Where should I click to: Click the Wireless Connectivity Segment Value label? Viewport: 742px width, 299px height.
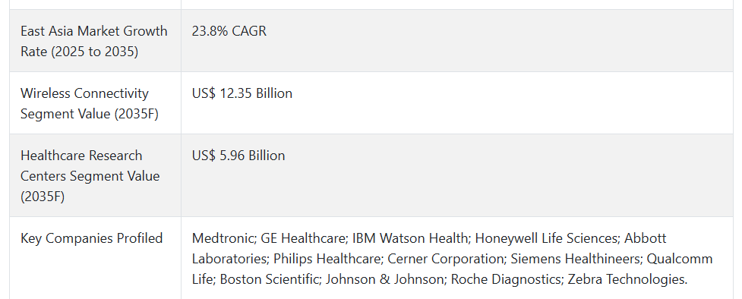[x=90, y=104]
